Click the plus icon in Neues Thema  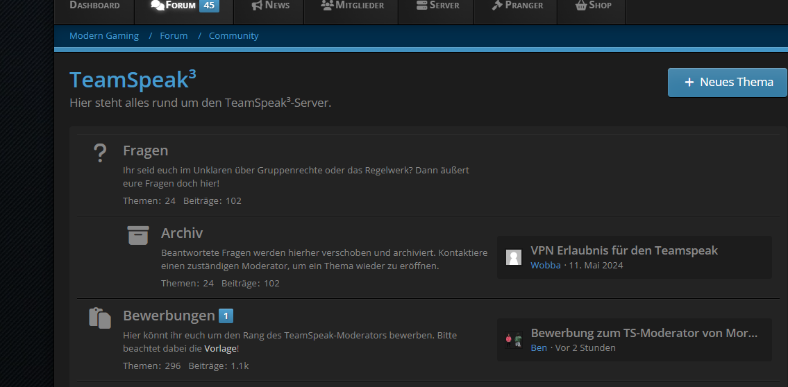coord(689,83)
